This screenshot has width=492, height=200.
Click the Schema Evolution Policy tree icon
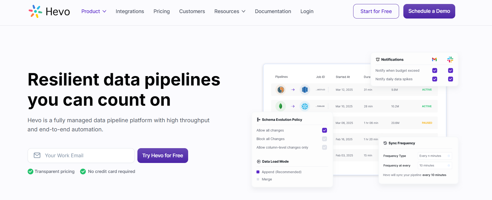tap(259, 120)
